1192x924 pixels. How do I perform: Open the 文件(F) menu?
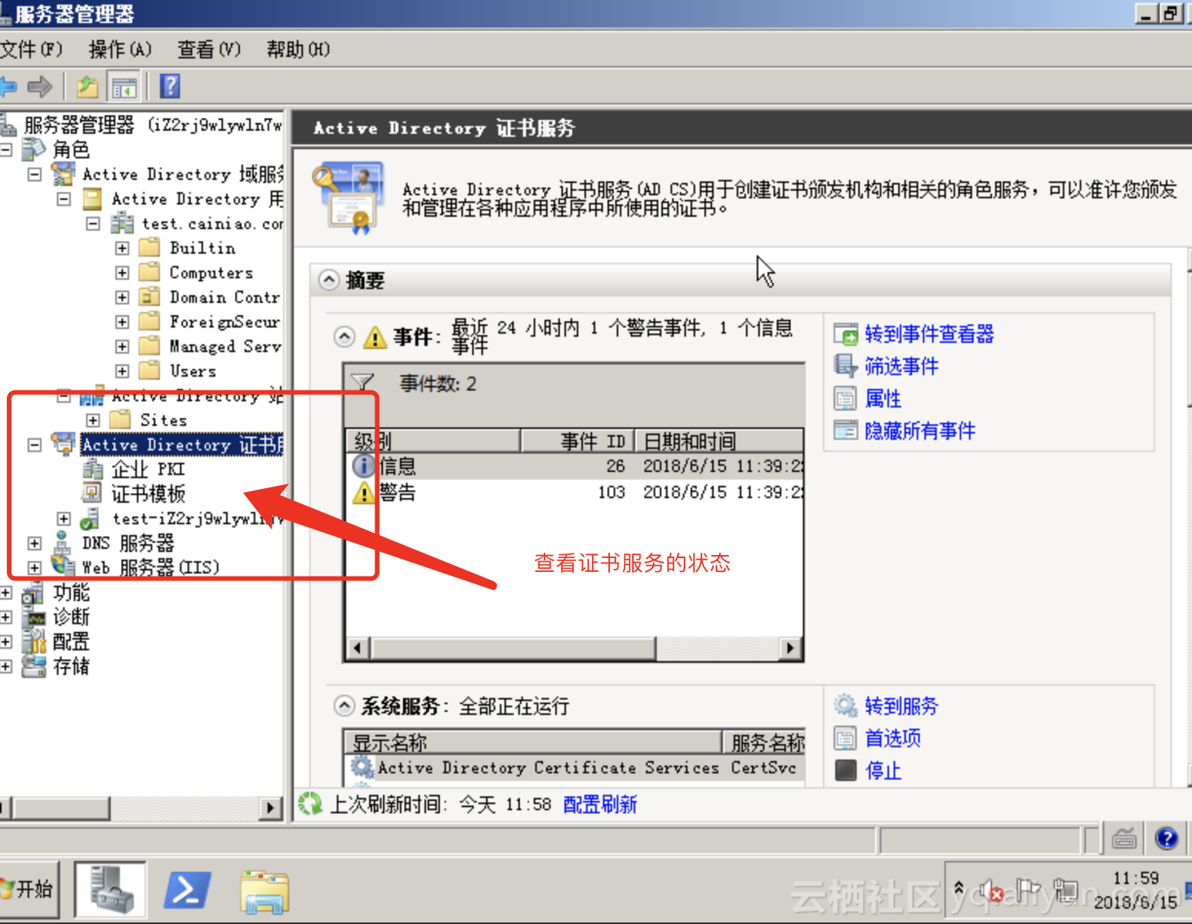32,50
